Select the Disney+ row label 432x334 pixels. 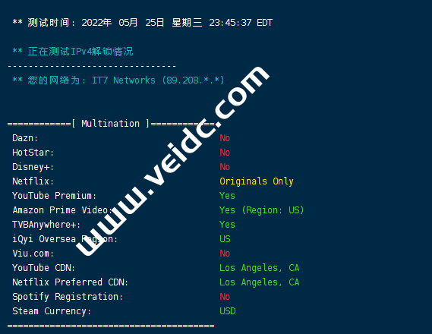[33, 167]
